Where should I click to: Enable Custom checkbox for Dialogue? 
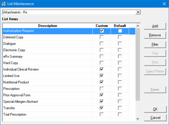[102, 44]
